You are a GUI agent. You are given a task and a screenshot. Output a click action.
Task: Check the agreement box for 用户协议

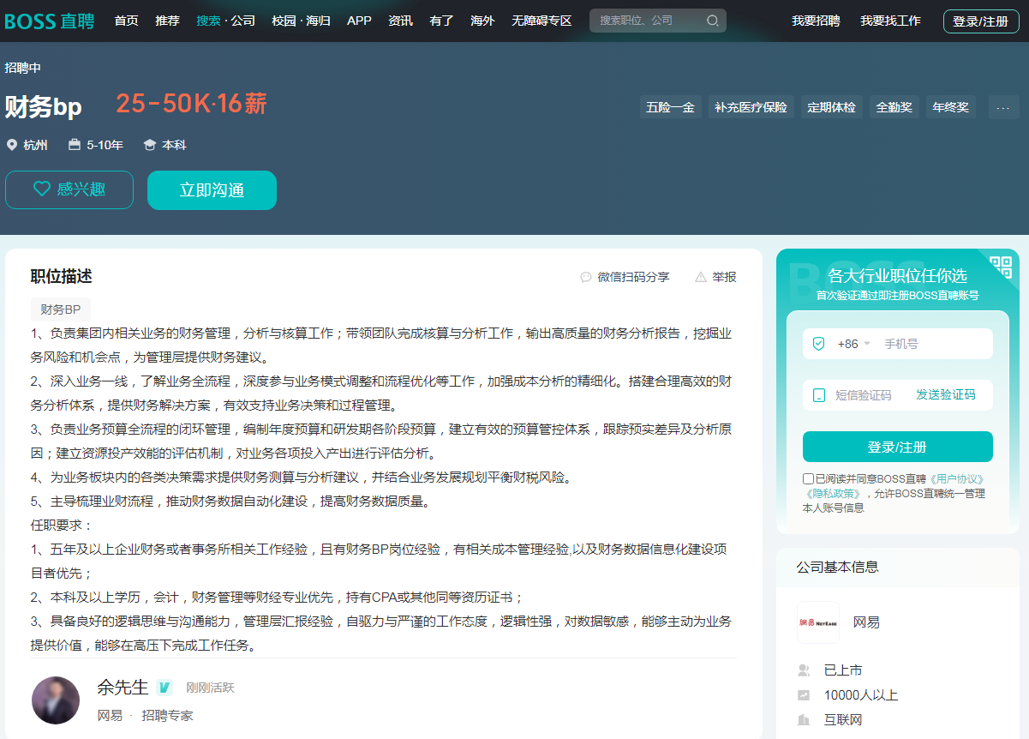coord(807,478)
